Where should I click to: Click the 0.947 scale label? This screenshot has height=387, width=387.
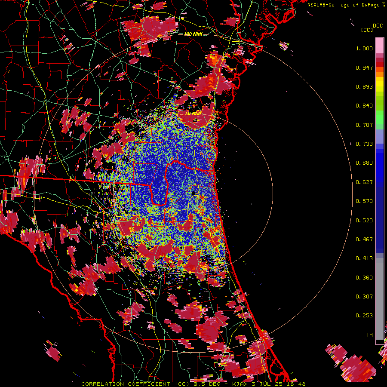pos(364,68)
